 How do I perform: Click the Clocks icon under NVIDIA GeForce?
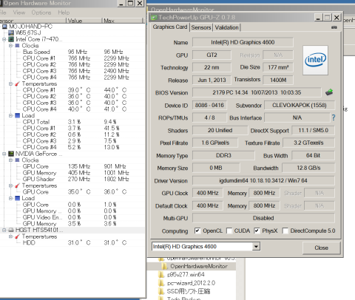click(x=17, y=160)
